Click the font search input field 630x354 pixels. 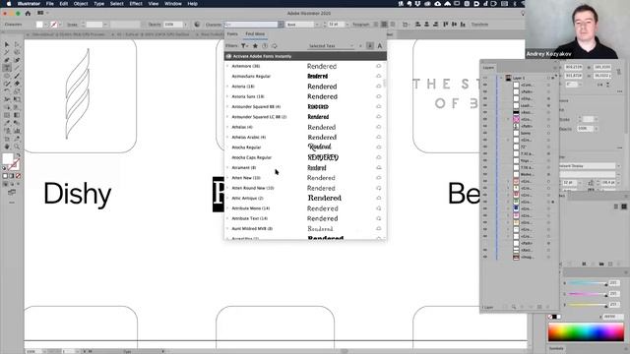click(x=251, y=25)
